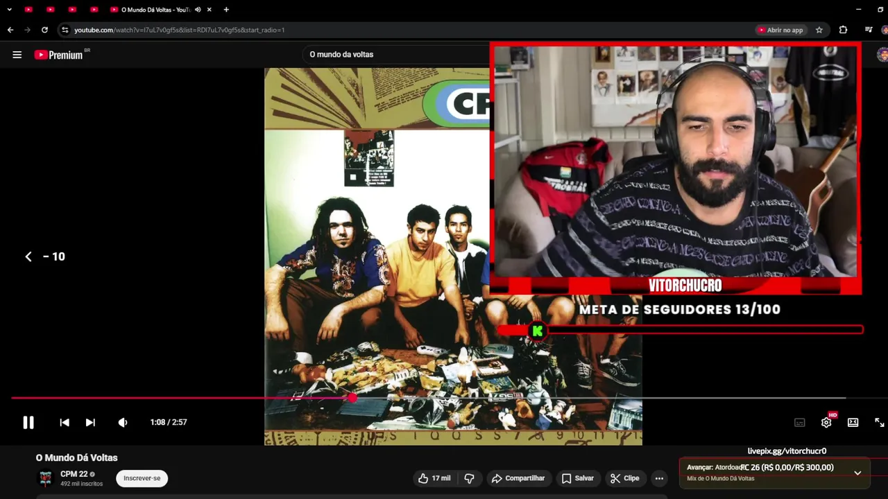Click the 492 mil inscritos text
The height and width of the screenshot is (499, 888).
coord(82,484)
